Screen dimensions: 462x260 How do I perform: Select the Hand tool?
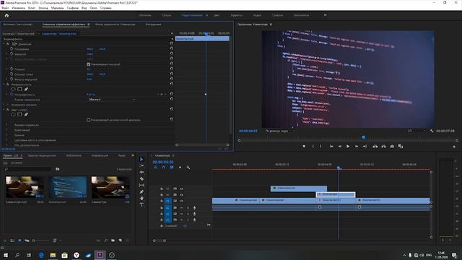(x=141, y=198)
